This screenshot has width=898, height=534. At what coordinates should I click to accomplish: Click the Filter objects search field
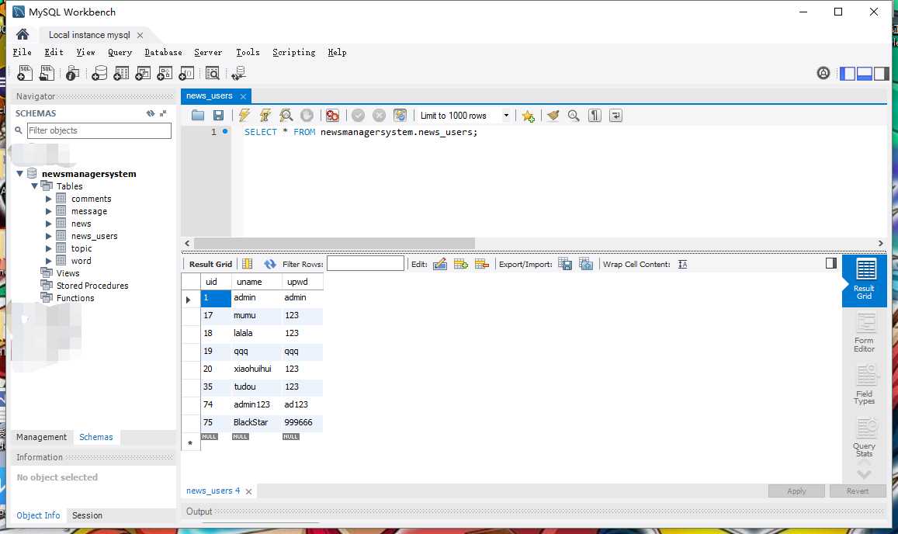99,130
